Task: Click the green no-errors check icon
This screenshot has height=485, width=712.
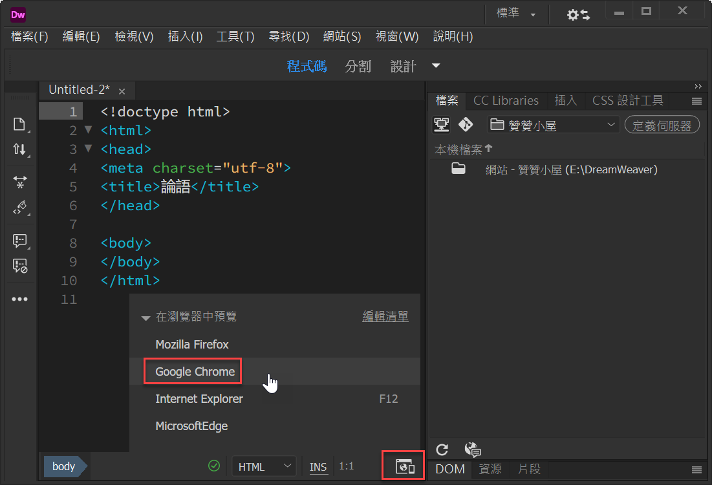Action: [214, 466]
